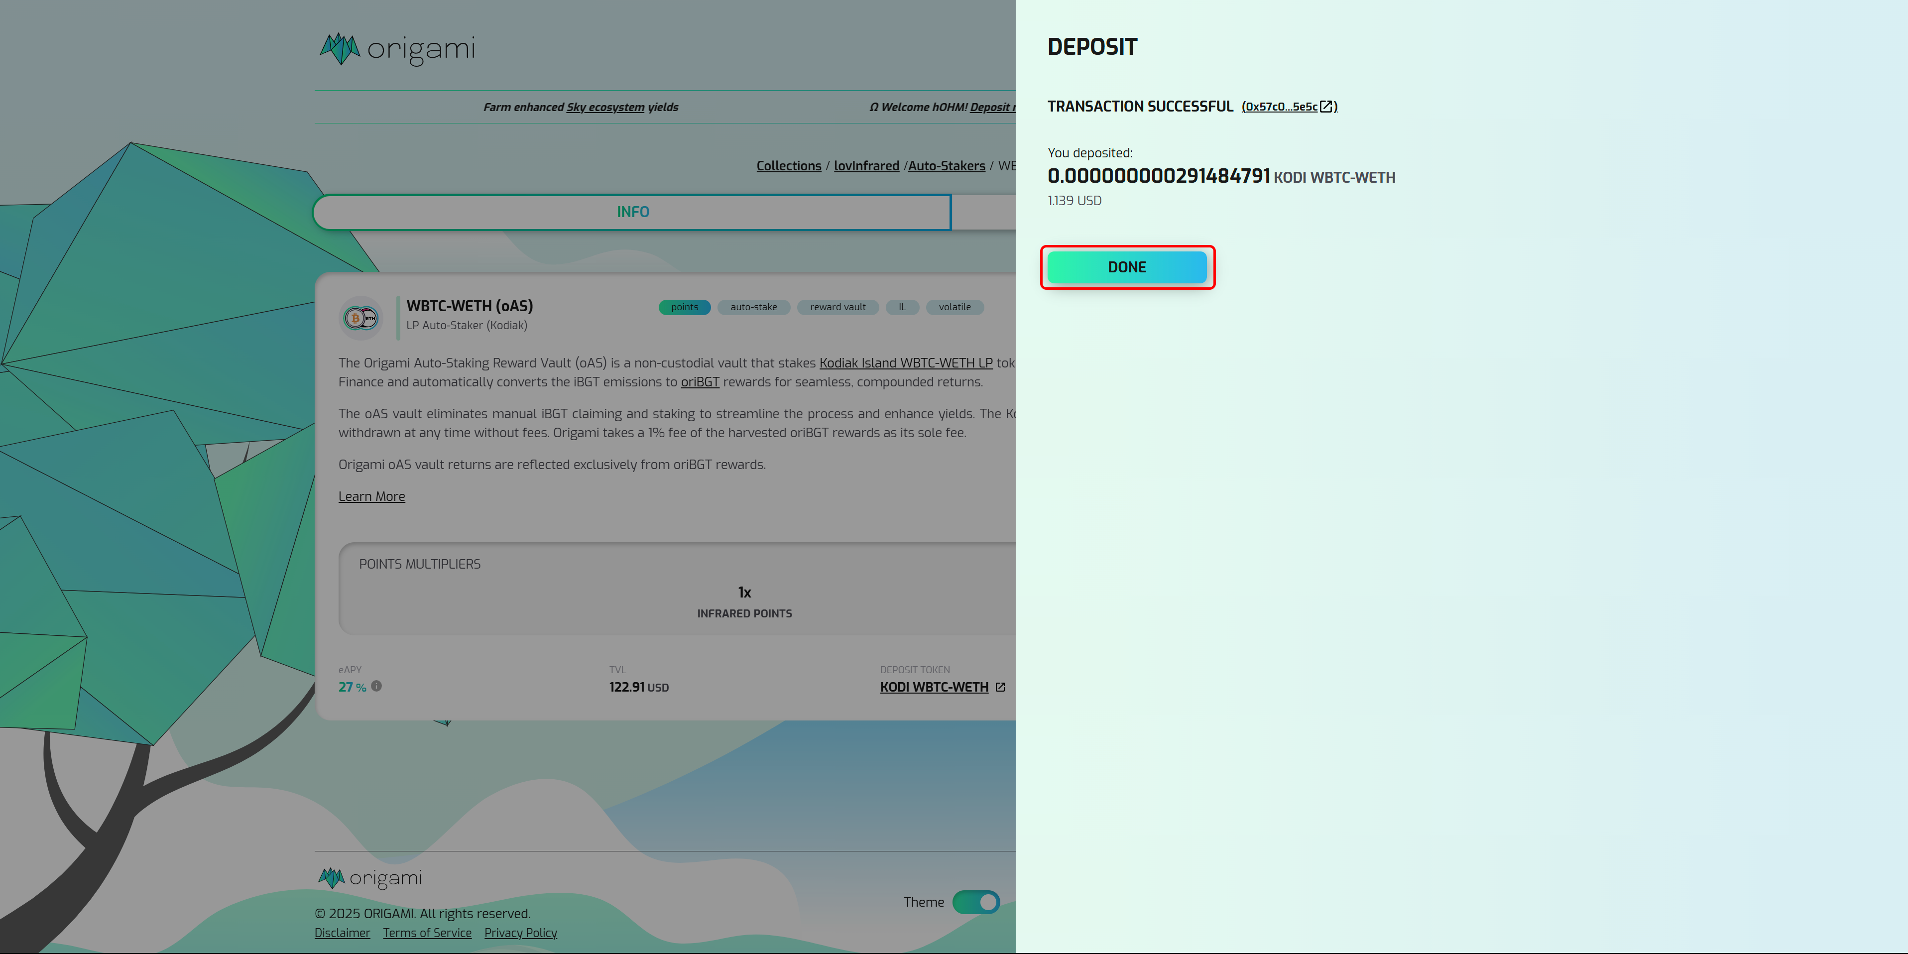The image size is (1908, 954).
Task: Navigate to Auto-Stakers breadcrumb
Action: (946, 166)
